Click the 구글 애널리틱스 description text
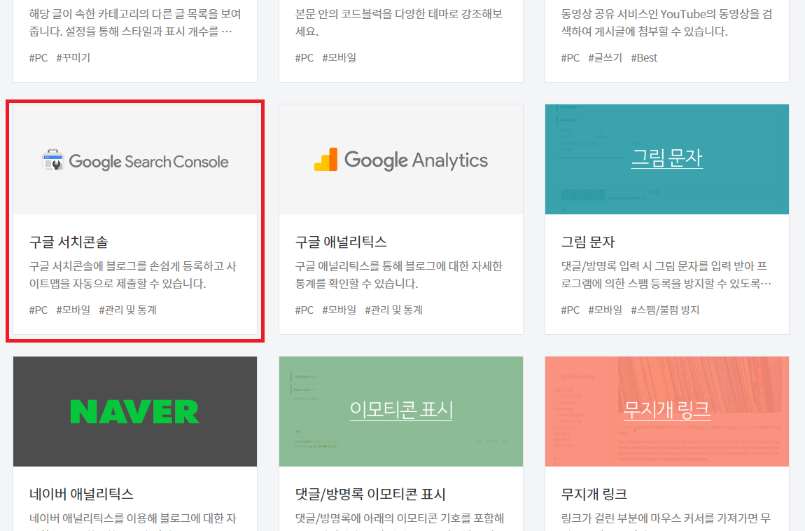The width and height of the screenshot is (805, 531). [x=399, y=275]
